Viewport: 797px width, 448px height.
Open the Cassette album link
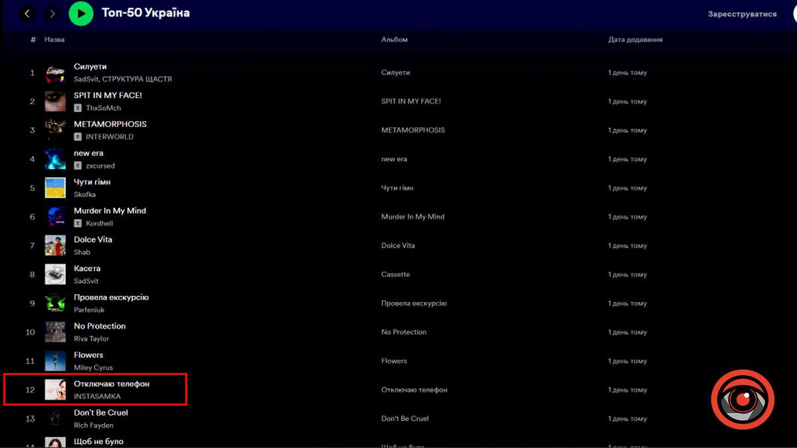(395, 274)
